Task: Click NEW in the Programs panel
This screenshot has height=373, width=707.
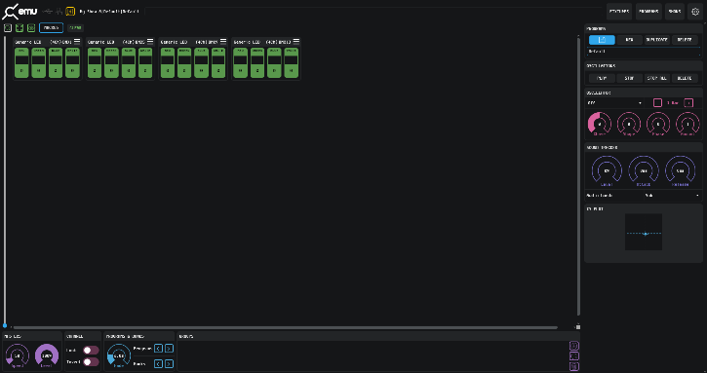Action: coord(629,40)
